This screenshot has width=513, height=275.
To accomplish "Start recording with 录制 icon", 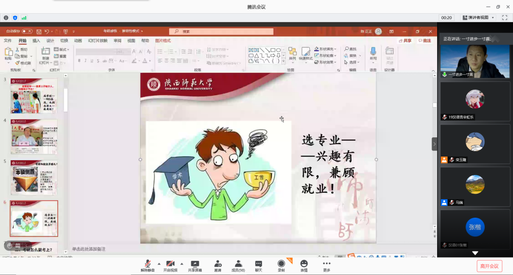I will pyautogui.click(x=281, y=265).
